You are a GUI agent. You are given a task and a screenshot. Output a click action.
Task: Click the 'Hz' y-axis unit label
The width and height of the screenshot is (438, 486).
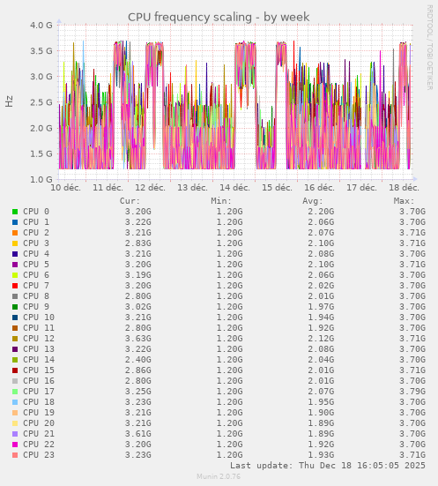(x=10, y=101)
